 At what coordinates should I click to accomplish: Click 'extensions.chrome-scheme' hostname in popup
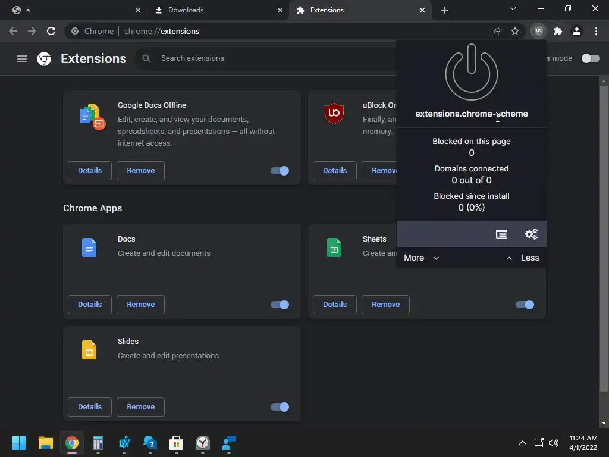click(472, 114)
